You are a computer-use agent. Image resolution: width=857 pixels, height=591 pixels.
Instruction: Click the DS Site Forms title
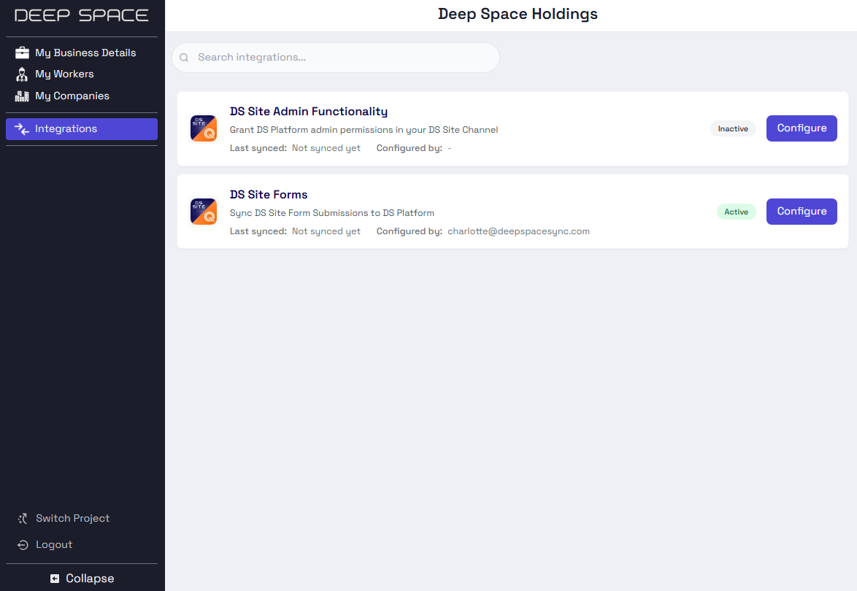[x=269, y=195]
